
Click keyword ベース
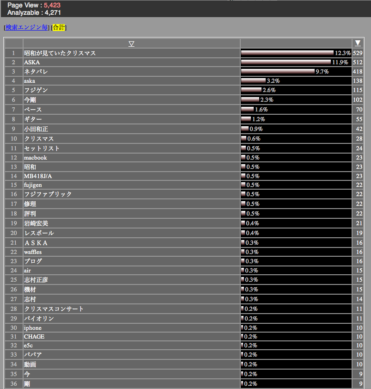33,110
